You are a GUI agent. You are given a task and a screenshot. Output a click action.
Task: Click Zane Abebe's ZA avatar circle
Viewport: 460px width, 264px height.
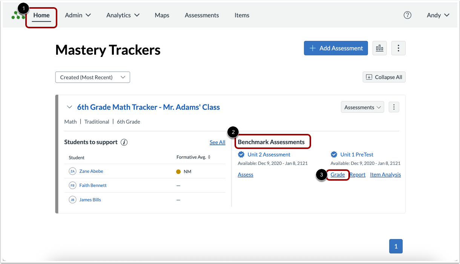(72, 171)
